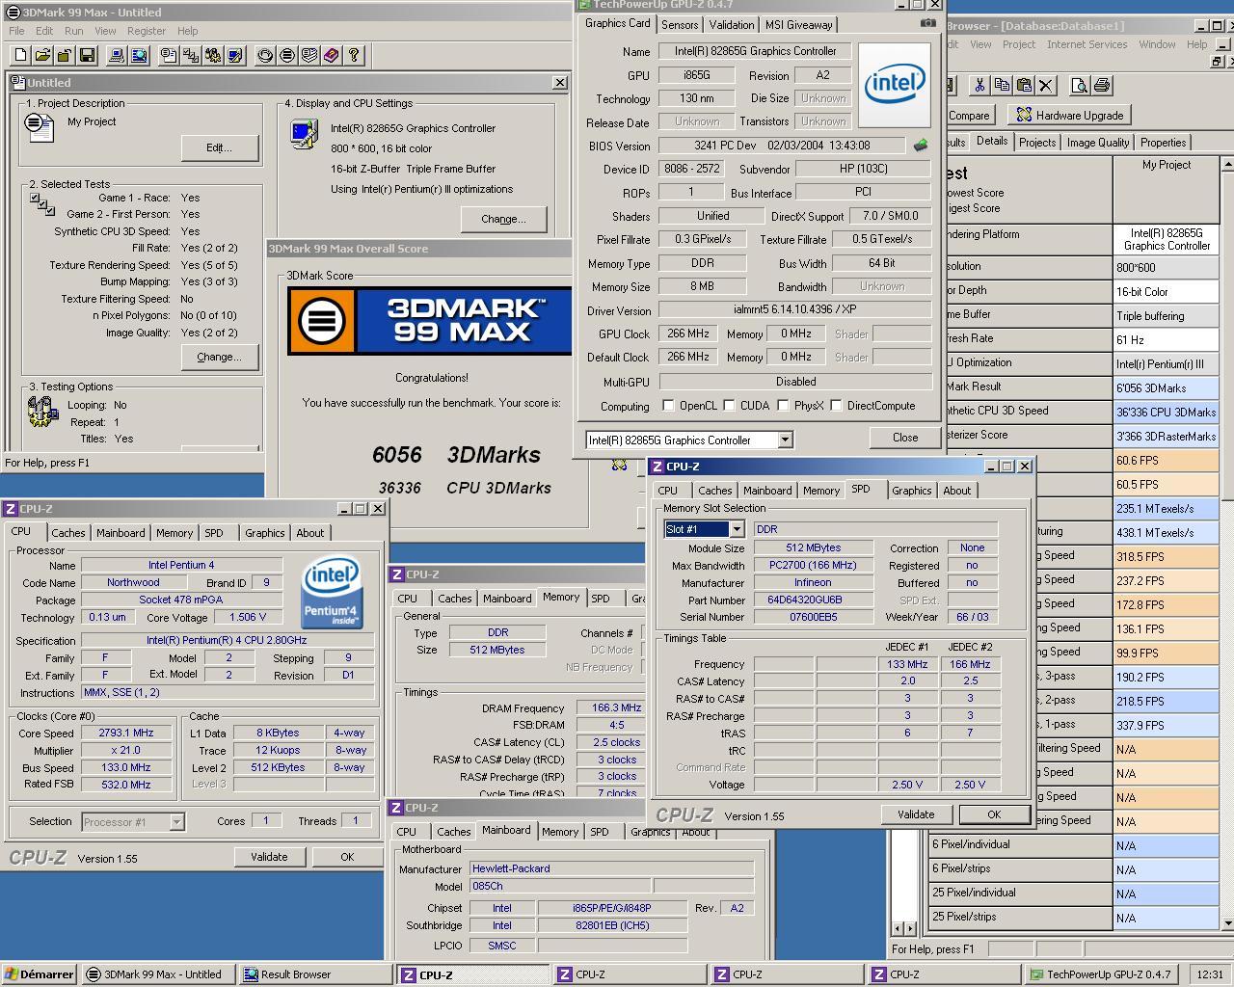Click the selected tests checklist icon in 3DMark toolbar

pos(192,56)
